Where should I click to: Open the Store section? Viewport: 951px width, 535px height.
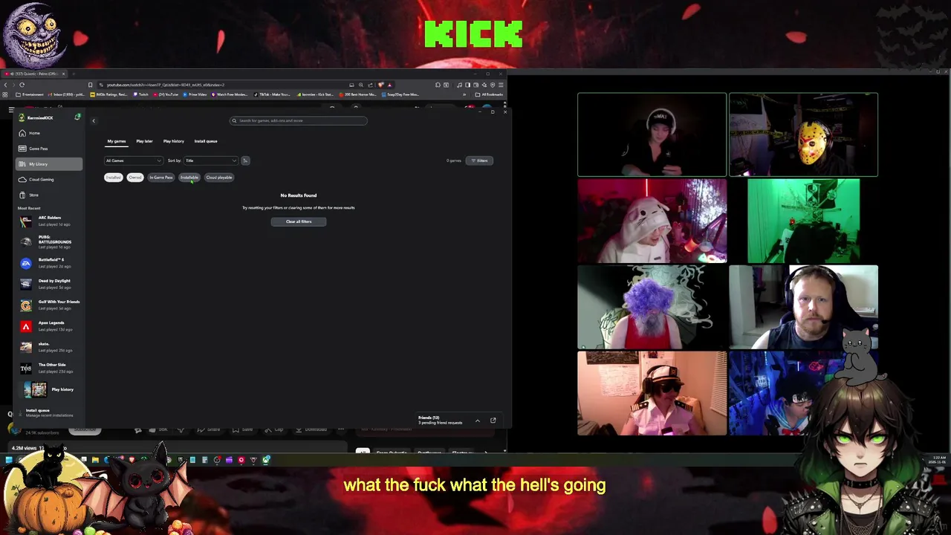pos(49,195)
